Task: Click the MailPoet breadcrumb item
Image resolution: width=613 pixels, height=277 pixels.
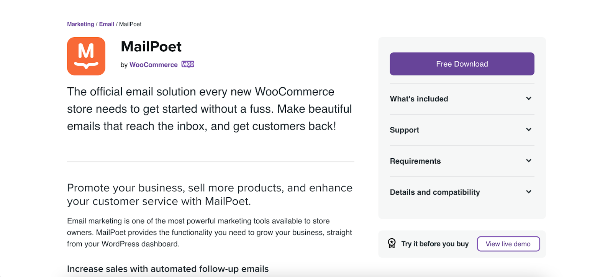Action: pos(130,24)
